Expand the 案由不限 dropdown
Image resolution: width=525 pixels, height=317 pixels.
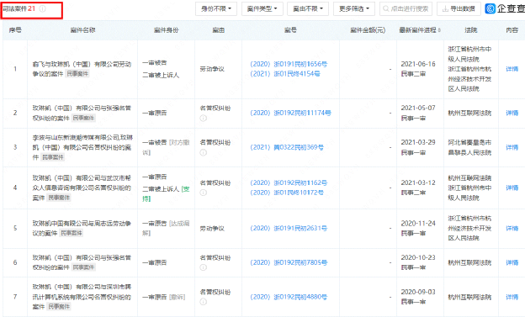[308, 8]
